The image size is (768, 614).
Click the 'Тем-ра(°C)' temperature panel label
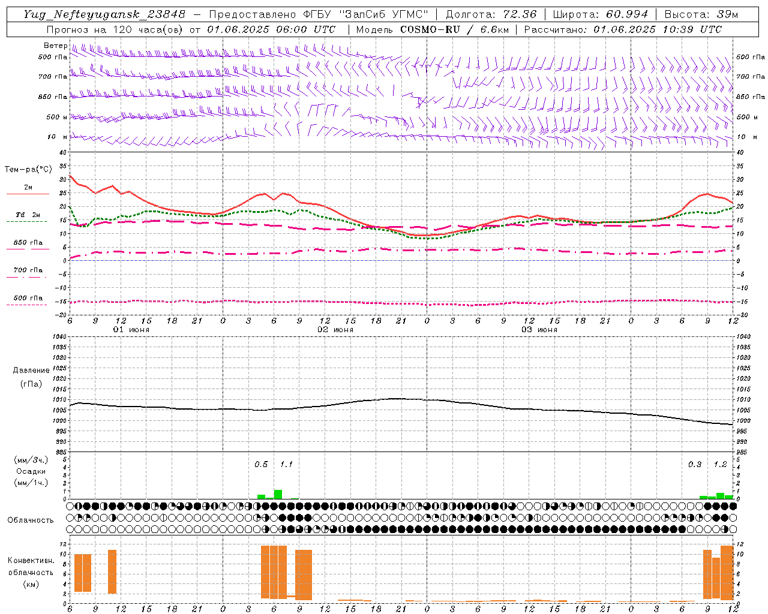28,170
